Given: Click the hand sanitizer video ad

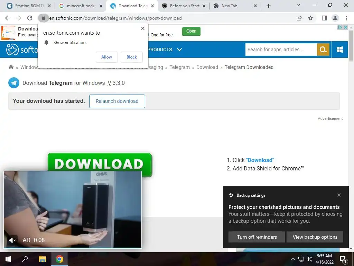Looking at the screenshot, I should click(x=73, y=209).
